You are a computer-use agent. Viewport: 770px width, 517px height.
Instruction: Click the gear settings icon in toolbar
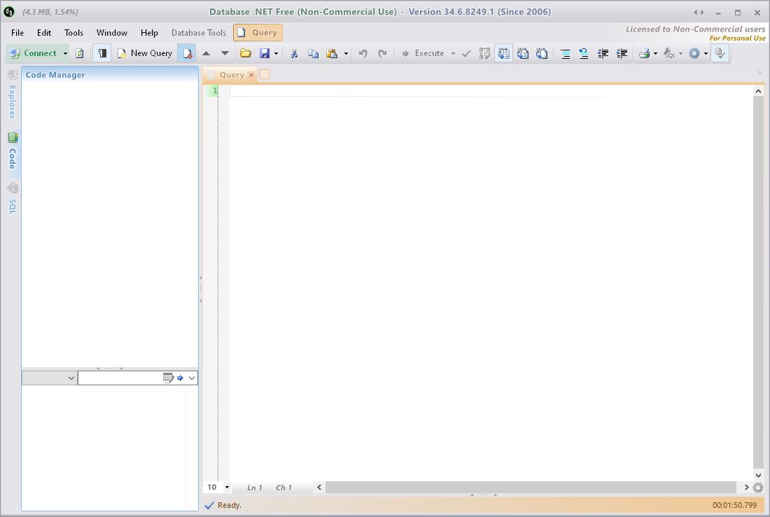point(694,53)
